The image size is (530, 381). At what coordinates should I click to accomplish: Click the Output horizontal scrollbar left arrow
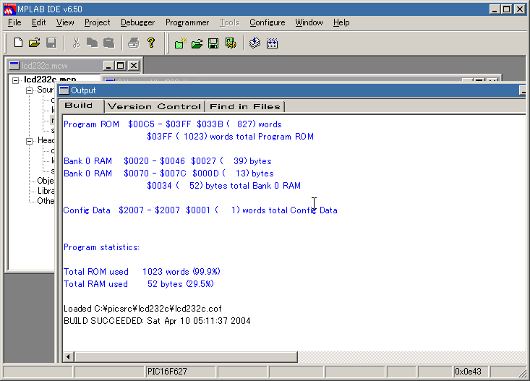pyautogui.click(x=68, y=356)
